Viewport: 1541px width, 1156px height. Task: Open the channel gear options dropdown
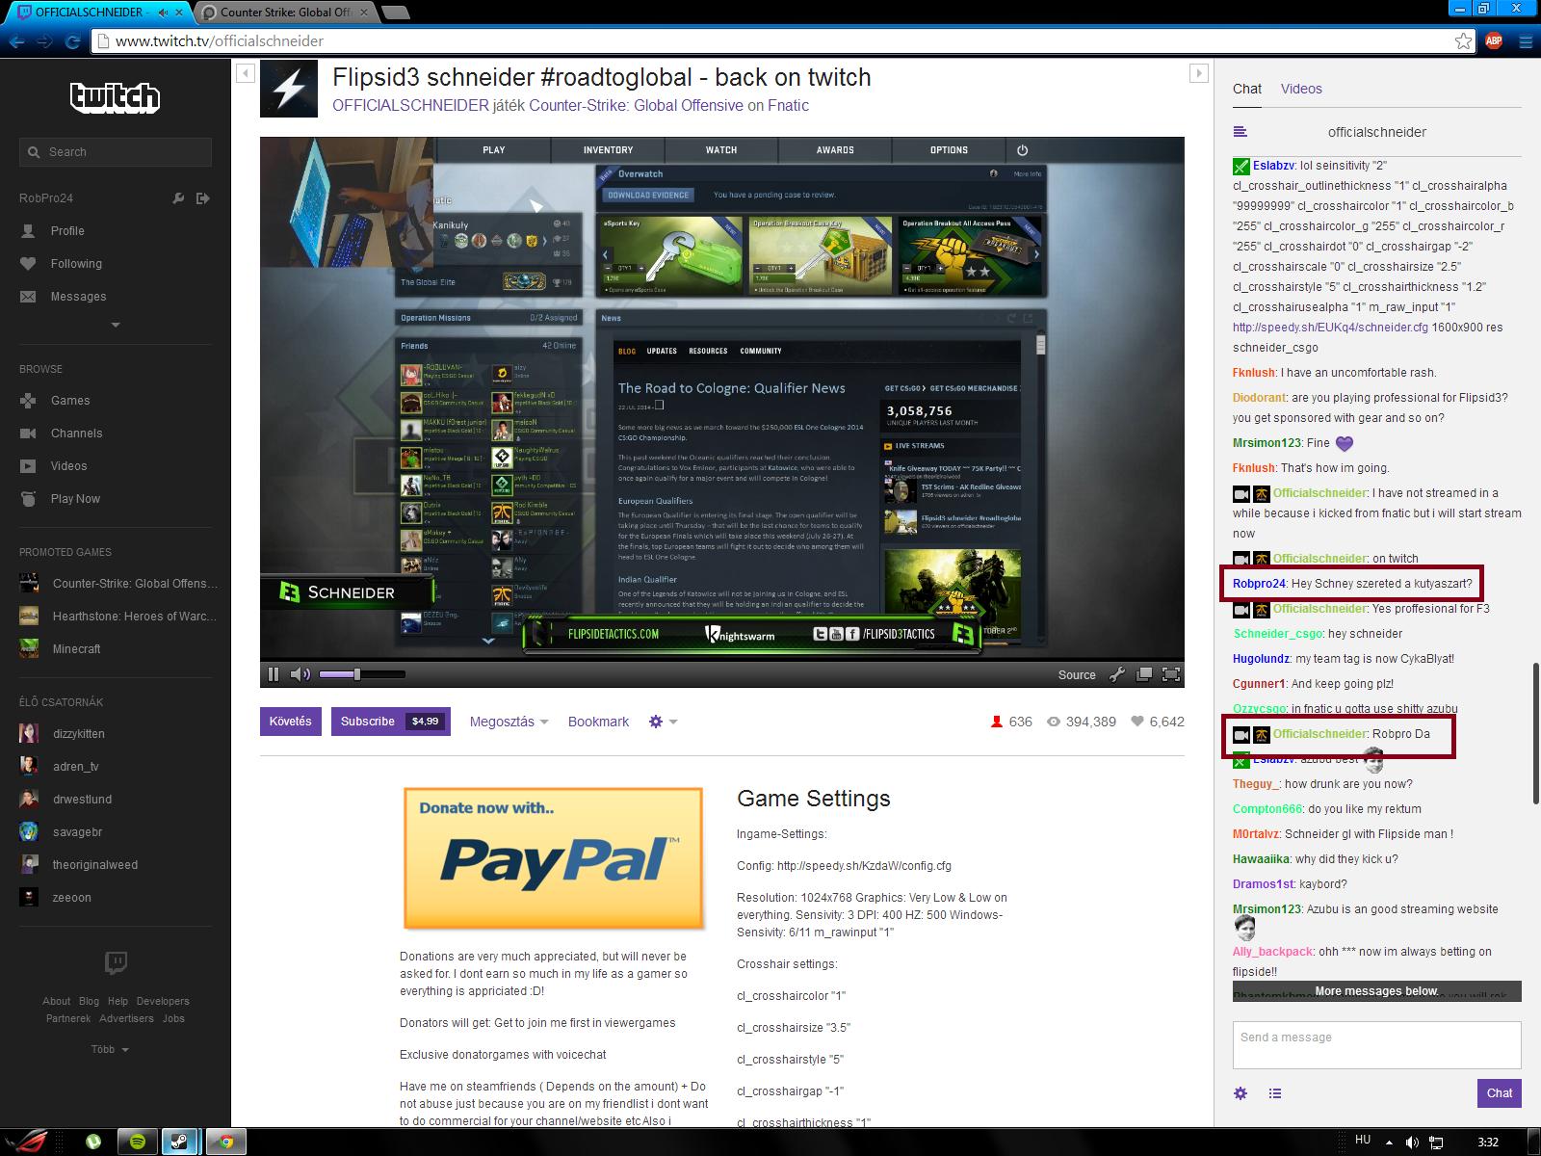[664, 722]
